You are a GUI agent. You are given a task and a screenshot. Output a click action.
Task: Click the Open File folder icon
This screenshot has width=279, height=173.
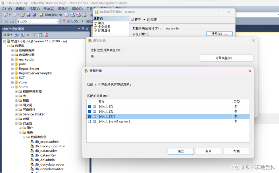[23, 15]
